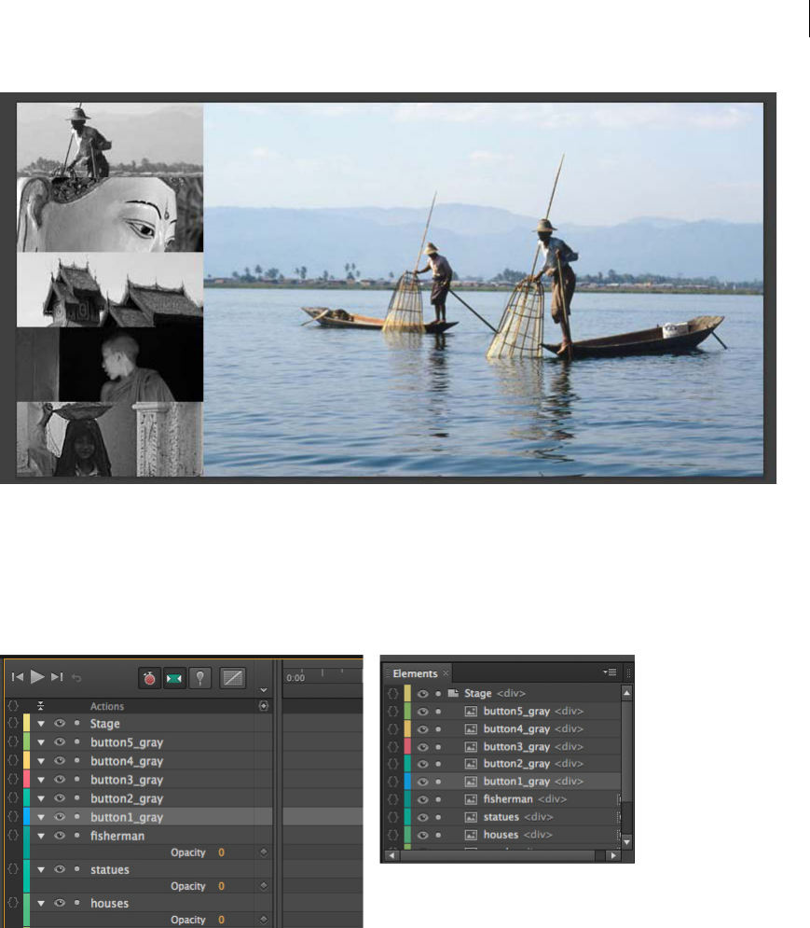Click the monk grayscale thumbnail on Stage
This screenshot has height=928, width=810.
(x=110, y=365)
